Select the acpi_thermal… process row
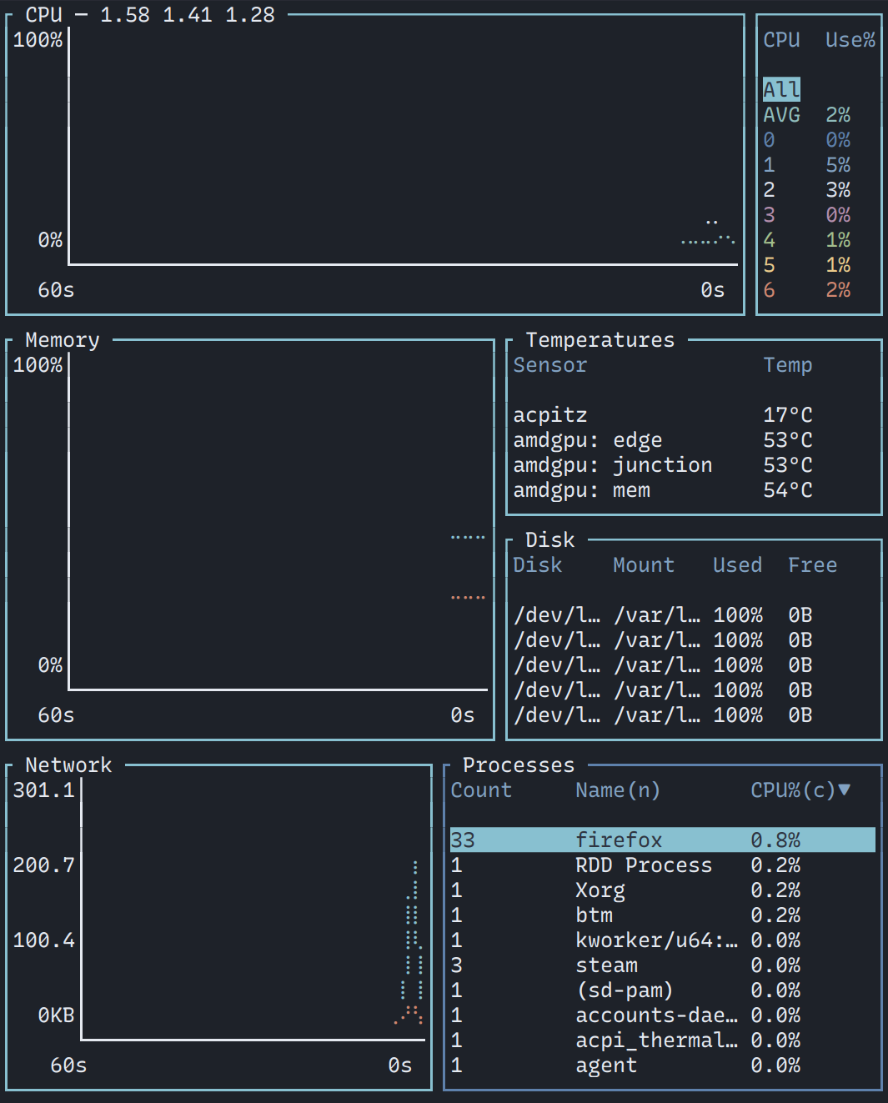888x1103 pixels. pyautogui.click(x=663, y=1040)
